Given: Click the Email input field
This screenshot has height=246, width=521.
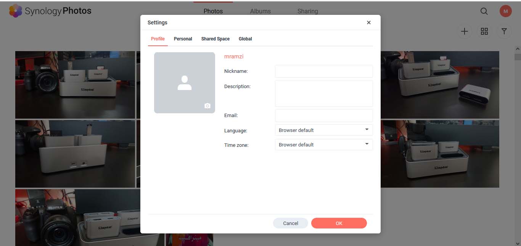Looking at the screenshot, I should pos(323,116).
